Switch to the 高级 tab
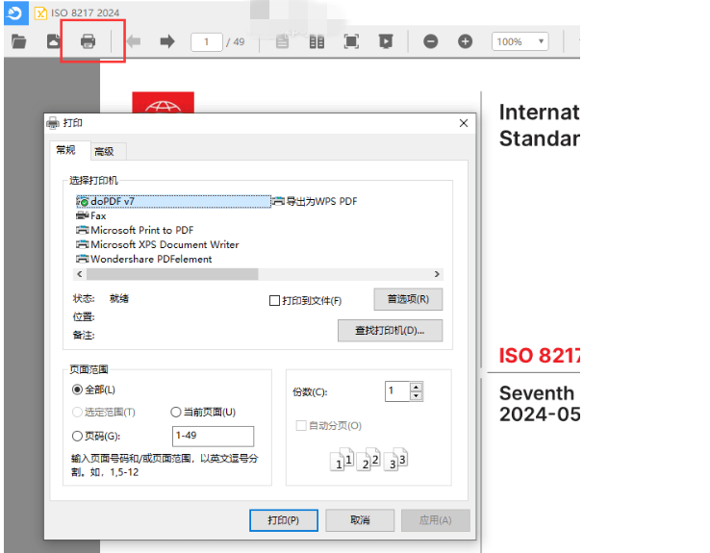The width and height of the screenshot is (710, 553). [x=104, y=151]
